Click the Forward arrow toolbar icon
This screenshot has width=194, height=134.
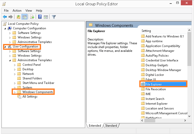[11, 17]
